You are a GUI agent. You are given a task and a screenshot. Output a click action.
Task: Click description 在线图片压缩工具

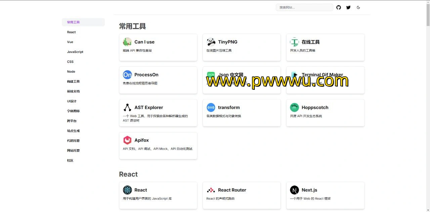[219, 50]
